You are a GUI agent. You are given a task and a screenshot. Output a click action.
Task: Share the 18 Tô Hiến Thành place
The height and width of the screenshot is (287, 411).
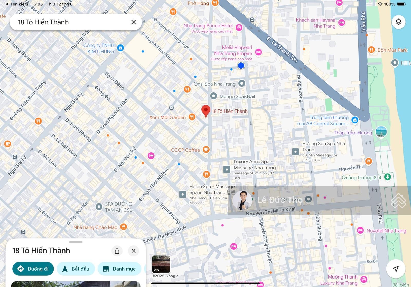click(x=117, y=251)
